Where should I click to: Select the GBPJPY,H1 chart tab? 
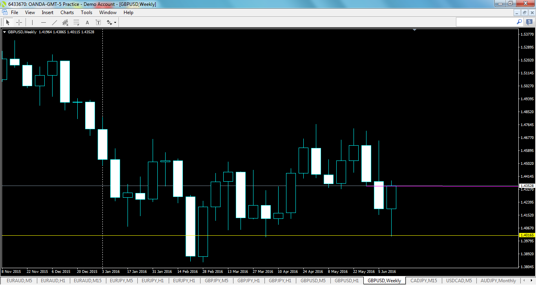pos(248,281)
